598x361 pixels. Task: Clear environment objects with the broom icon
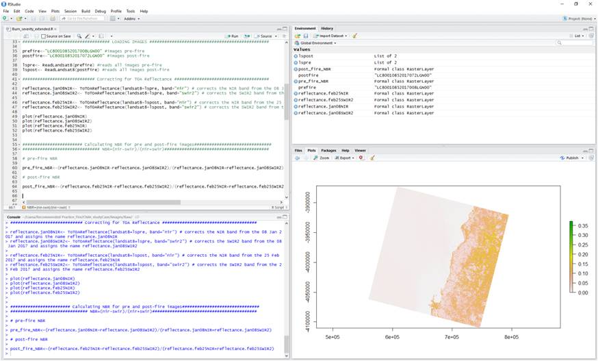pos(355,36)
